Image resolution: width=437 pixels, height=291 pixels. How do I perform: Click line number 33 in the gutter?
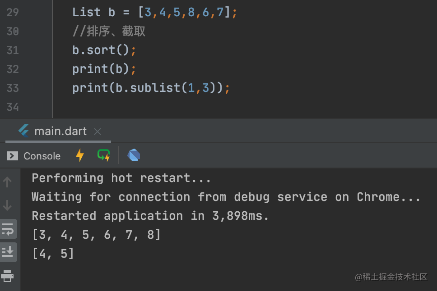[12, 88]
